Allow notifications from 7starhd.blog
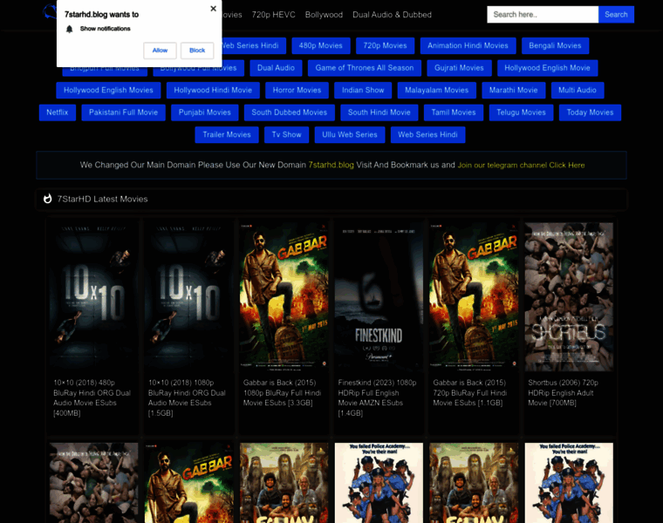 pyautogui.click(x=160, y=51)
